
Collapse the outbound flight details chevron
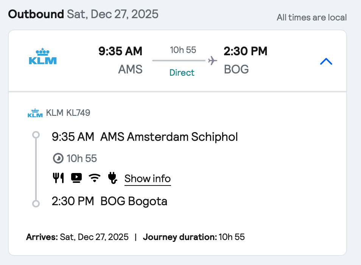[326, 61]
